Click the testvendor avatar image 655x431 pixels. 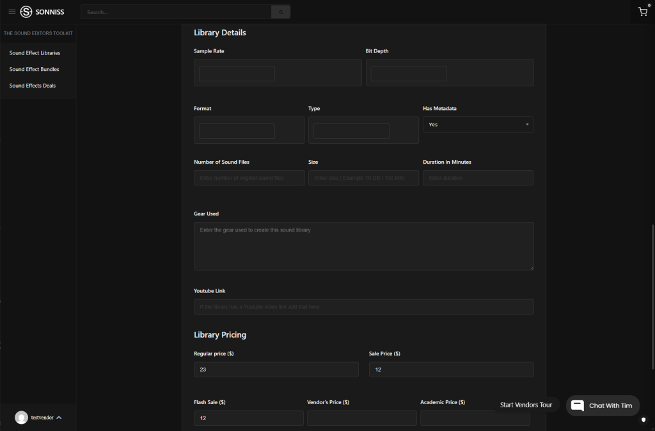[21, 417]
